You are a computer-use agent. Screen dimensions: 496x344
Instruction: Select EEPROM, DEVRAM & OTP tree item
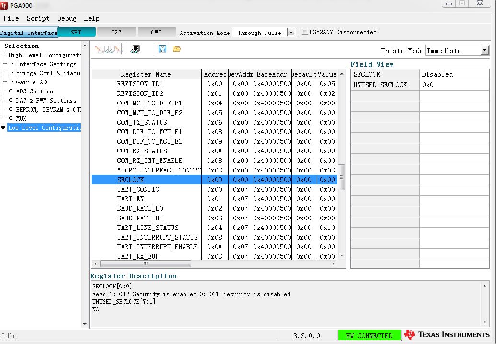point(48,110)
